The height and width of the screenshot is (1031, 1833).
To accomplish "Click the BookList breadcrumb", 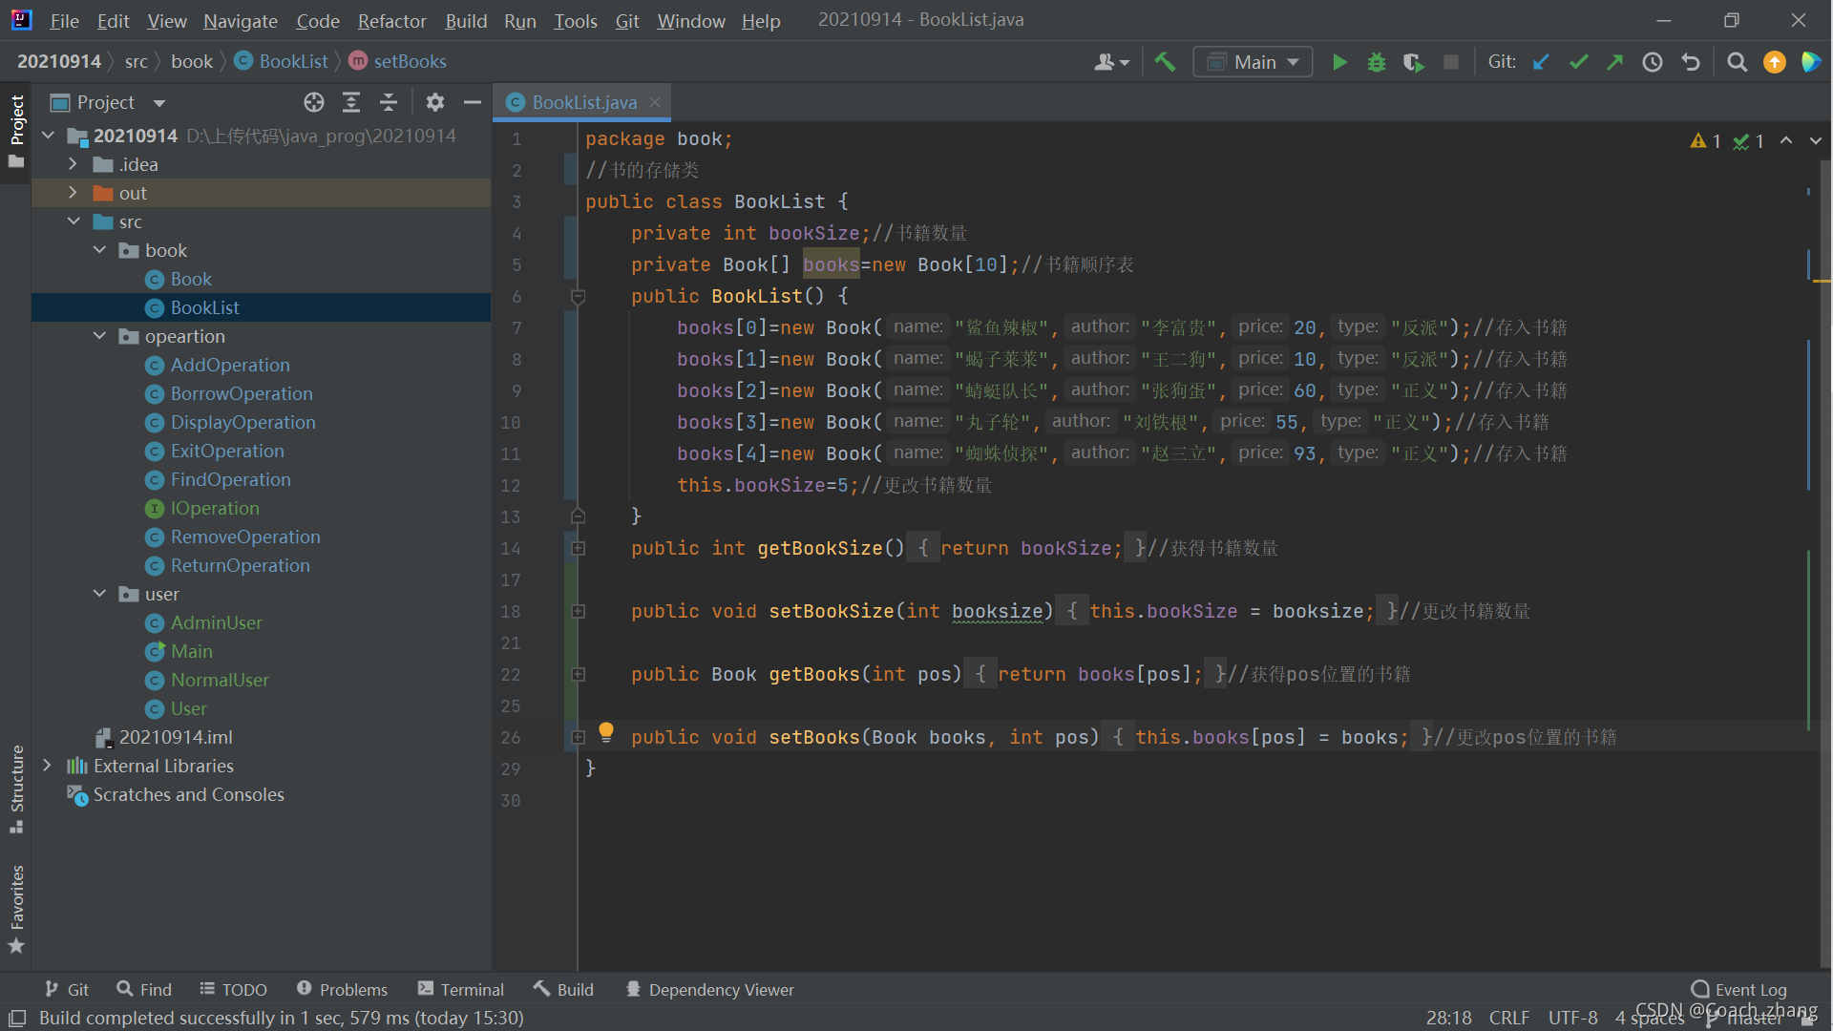I will 282,61.
